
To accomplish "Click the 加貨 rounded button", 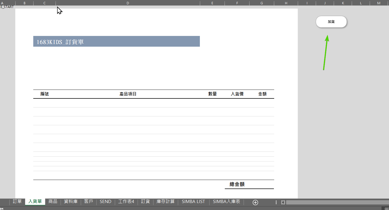I will [331, 22].
